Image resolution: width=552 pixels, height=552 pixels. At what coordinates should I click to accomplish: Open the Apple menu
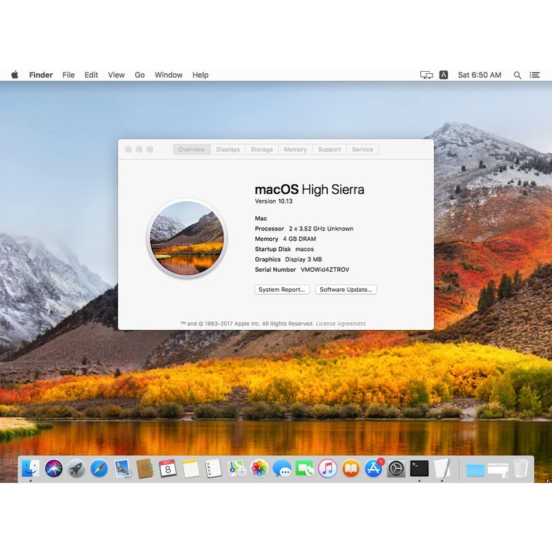(14, 75)
